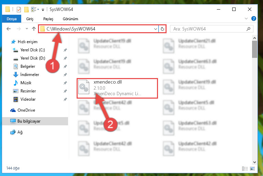This screenshot has height=176, width=263.
Task: Unpin Müzik from quick access
Action: [65, 83]
